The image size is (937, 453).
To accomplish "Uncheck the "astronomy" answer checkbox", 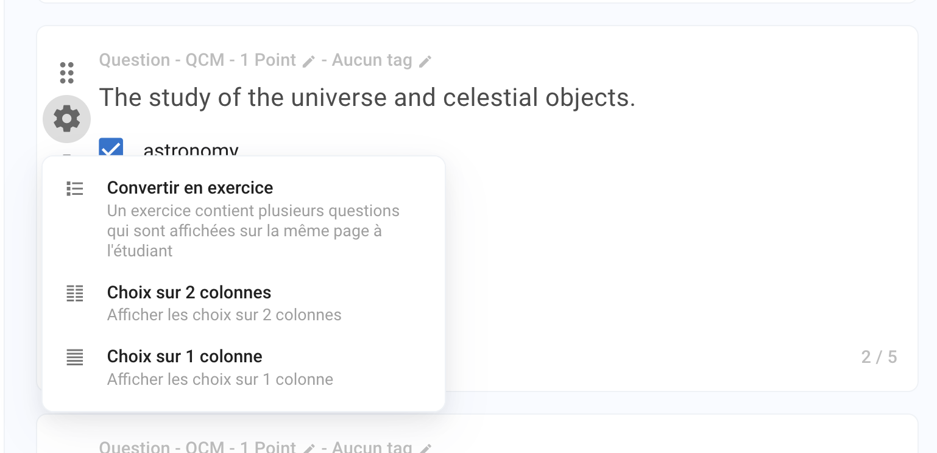I will [111, 148].
